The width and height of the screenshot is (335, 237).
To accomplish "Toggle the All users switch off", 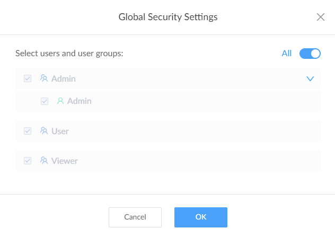I will [310, 54].
